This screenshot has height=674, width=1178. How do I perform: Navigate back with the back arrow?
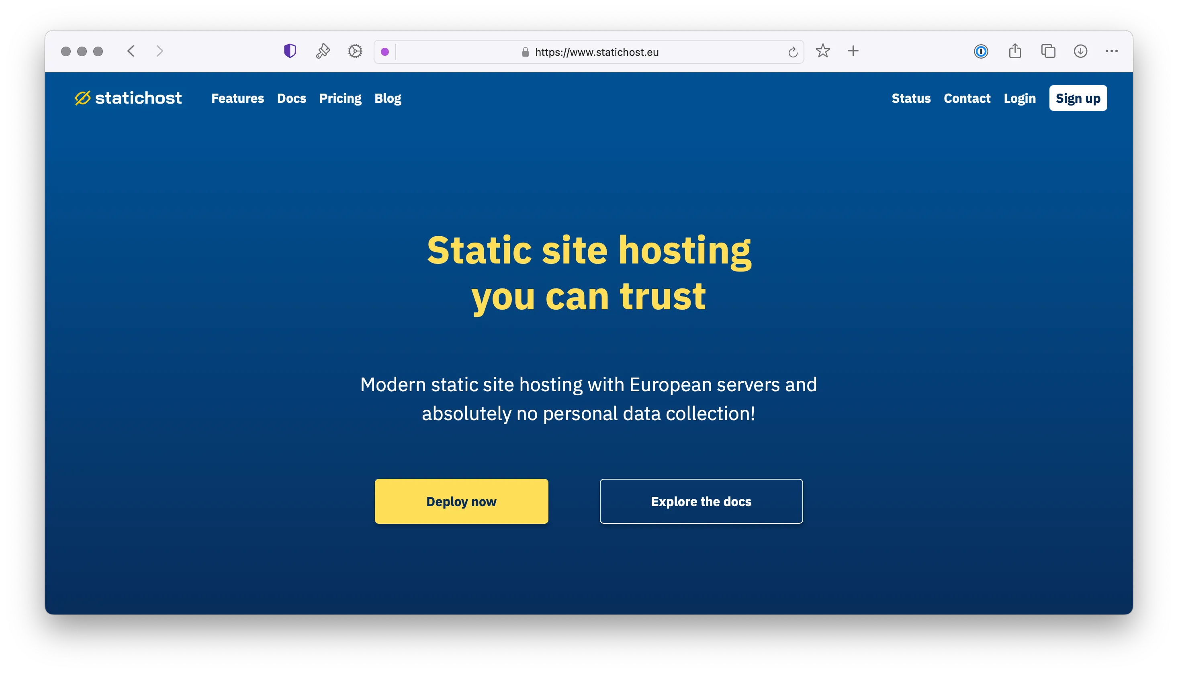131,51
